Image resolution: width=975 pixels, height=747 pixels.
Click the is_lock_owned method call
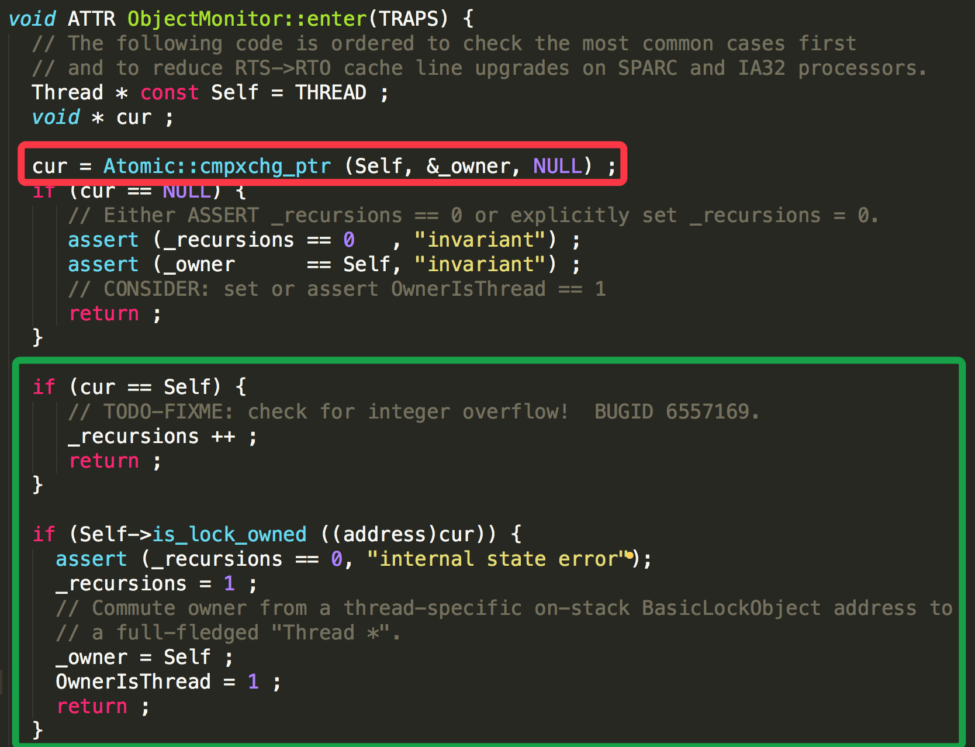point(229,534)
